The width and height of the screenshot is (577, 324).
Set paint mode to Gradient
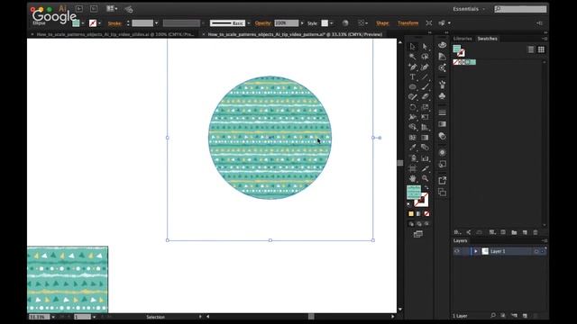(x=418, y=213)
